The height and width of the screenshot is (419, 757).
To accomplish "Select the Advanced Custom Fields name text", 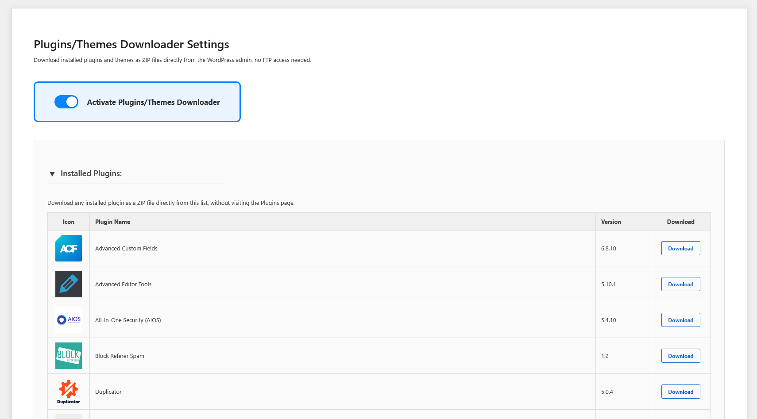I will [x=126, y=248].
